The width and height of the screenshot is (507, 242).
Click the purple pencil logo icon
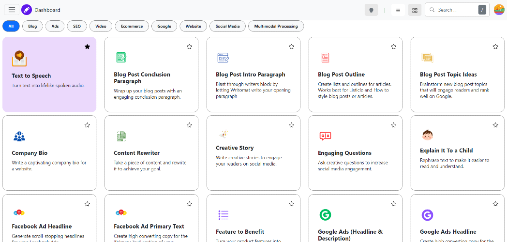tap(27, 10)
